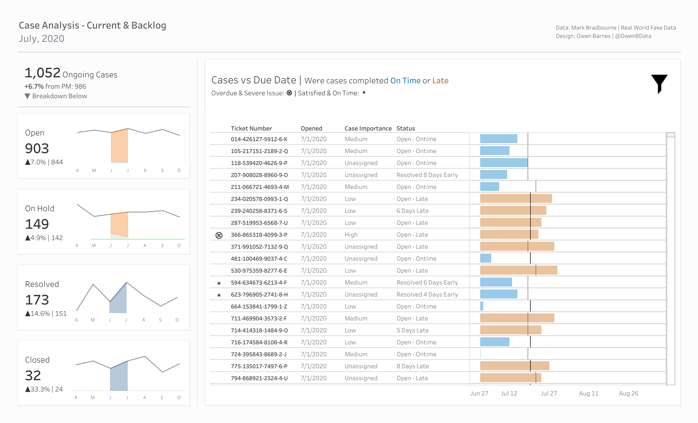Click the legend star Satisfied & On Time symbol
This screenshot has width=698, height=423.
364,93
